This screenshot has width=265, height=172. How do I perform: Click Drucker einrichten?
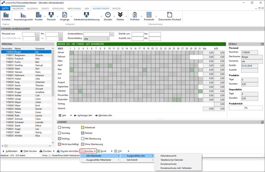pyautogui.click(x=68, y=151)
